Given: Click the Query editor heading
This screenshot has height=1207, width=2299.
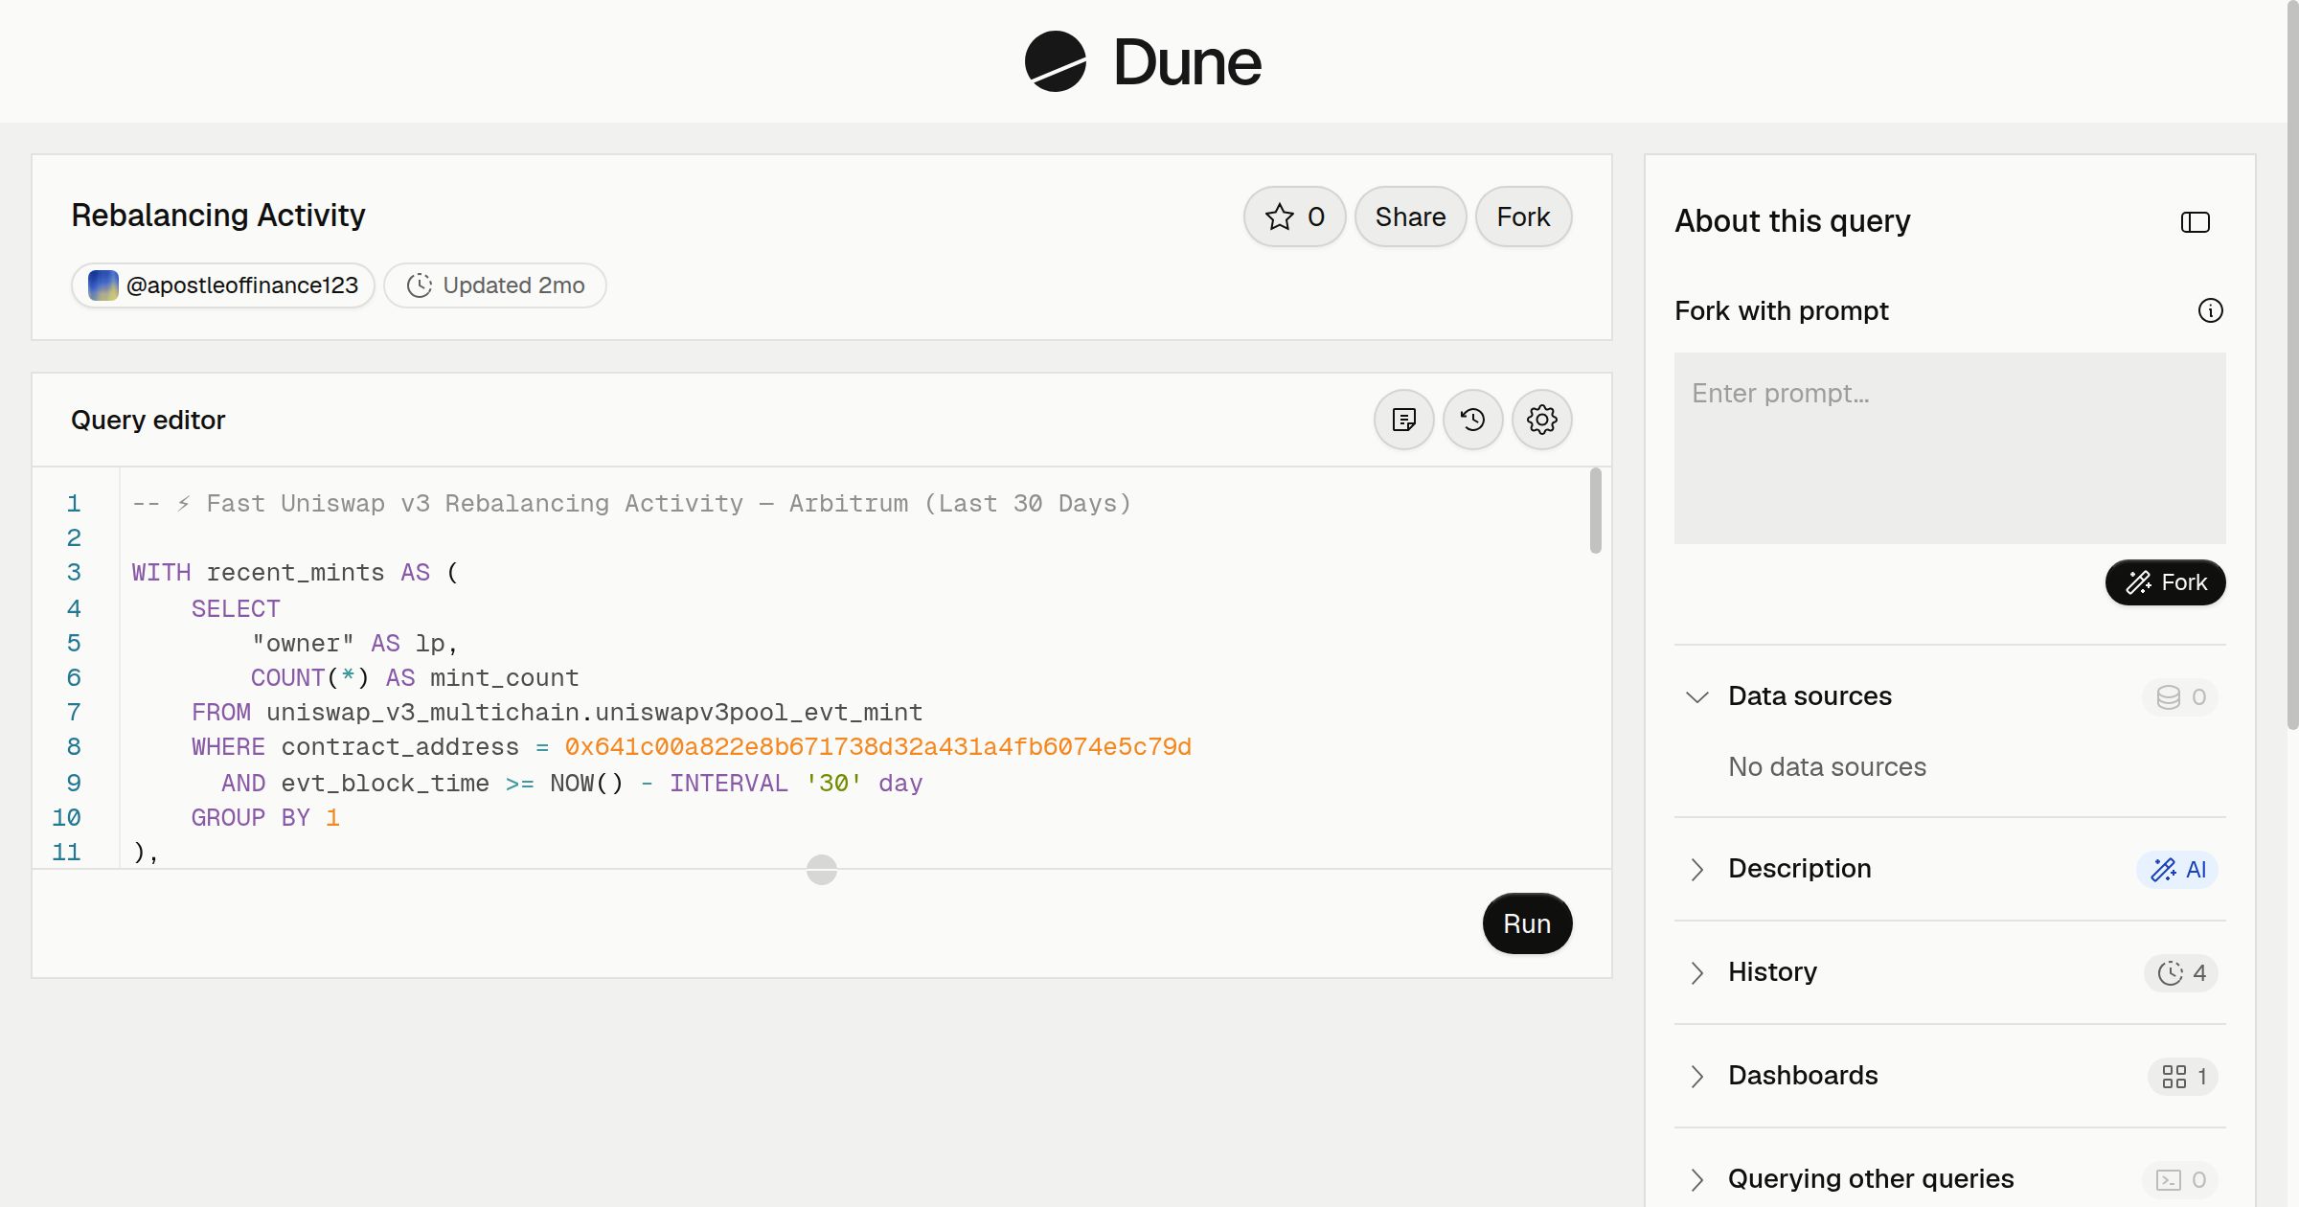Looking at the screenshot, I should pyautogui.click(x=148, y=421).
